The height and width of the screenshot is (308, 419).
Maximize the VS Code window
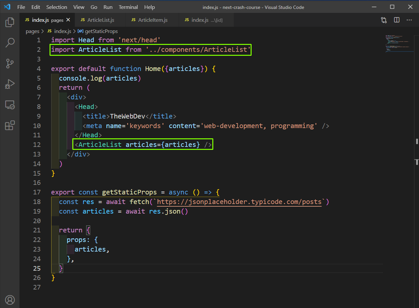pos(392,7)
